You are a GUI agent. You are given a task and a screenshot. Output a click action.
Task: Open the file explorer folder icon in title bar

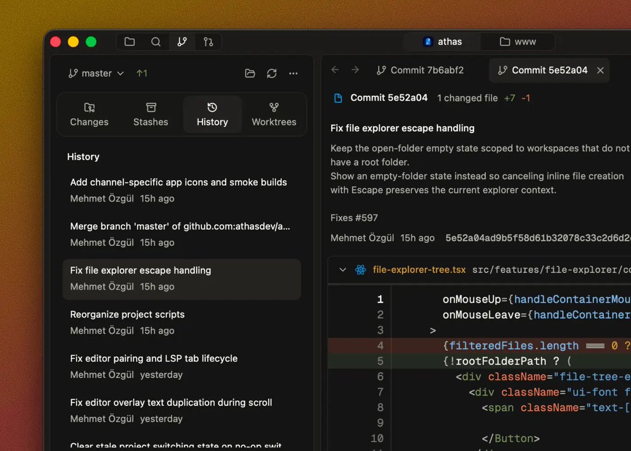click(x=129, y=42)
